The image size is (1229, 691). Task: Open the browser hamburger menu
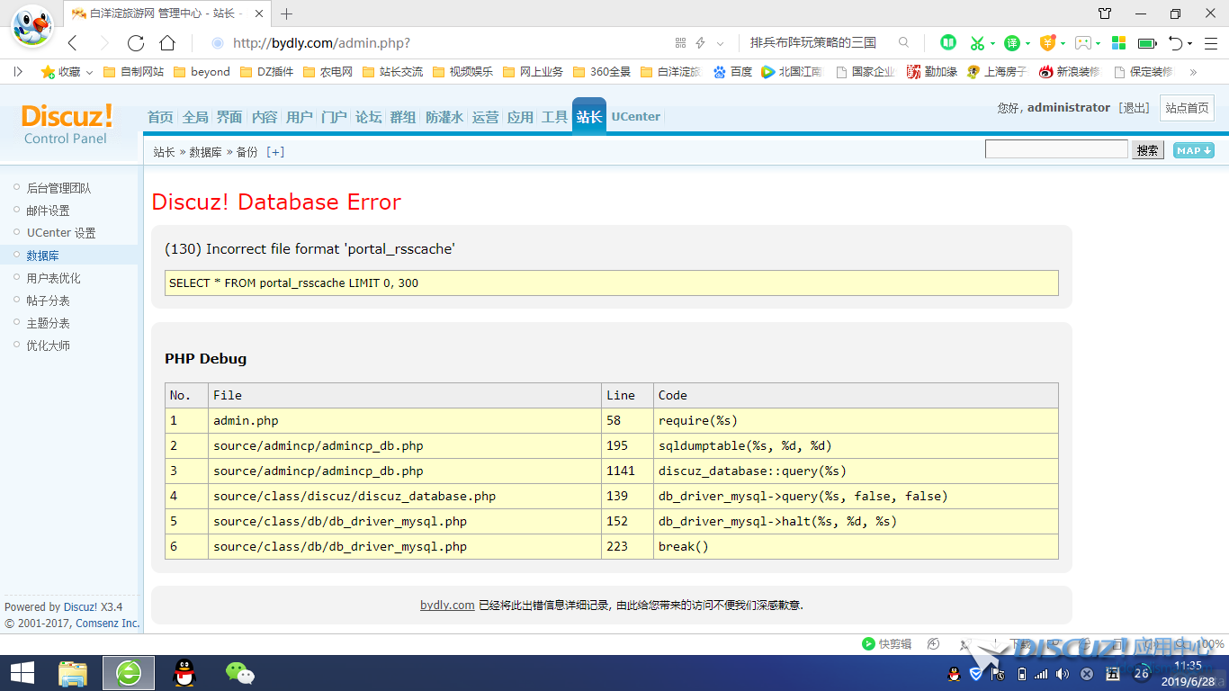tap(1210, 42)
